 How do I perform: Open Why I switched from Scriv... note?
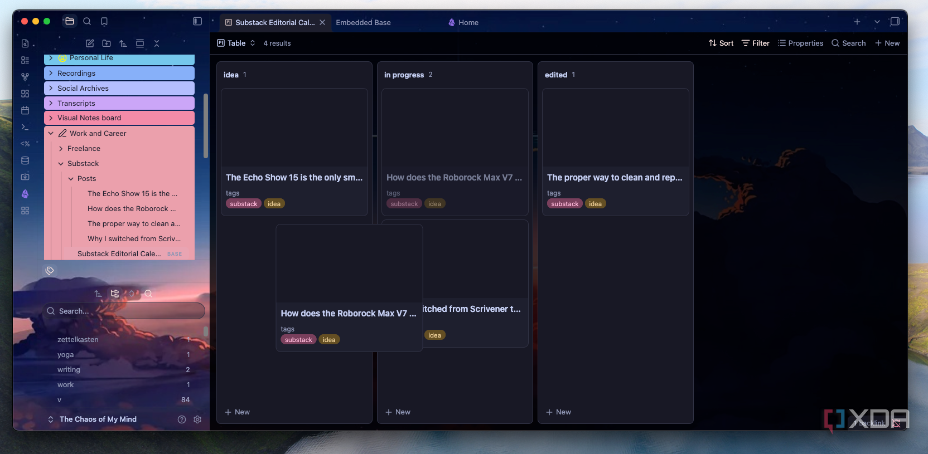tap(134, 239)
